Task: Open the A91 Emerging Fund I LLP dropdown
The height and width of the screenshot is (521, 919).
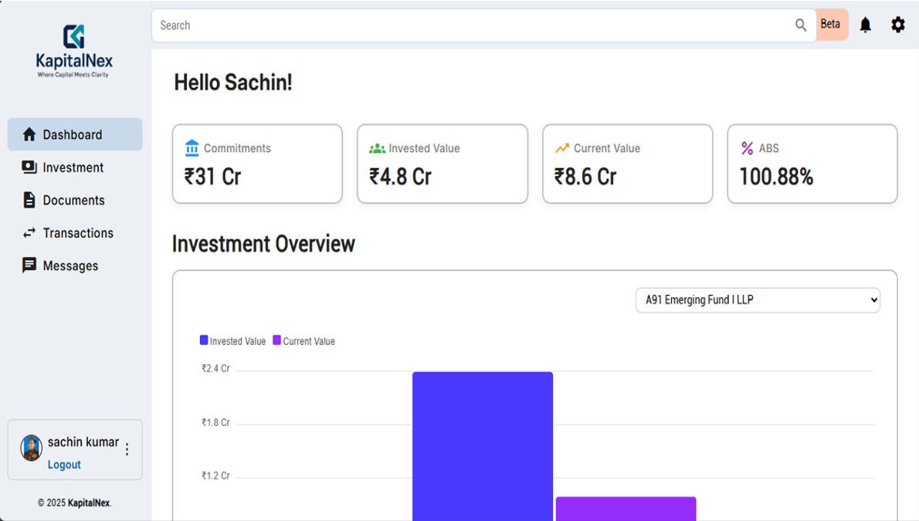Action: tap(758, 299)
